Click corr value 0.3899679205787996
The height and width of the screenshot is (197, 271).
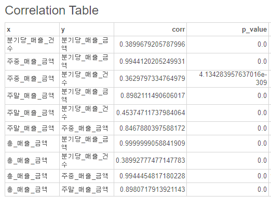[x=152, y=44]
